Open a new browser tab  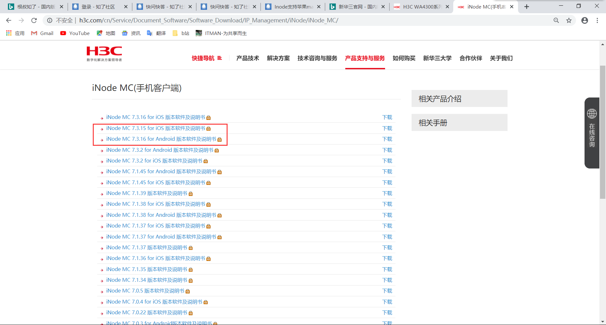[x=526, y=7]
